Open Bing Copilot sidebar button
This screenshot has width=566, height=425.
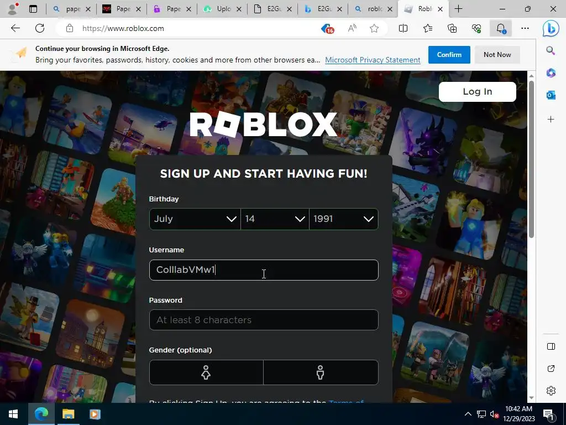(x=551, y=29)
